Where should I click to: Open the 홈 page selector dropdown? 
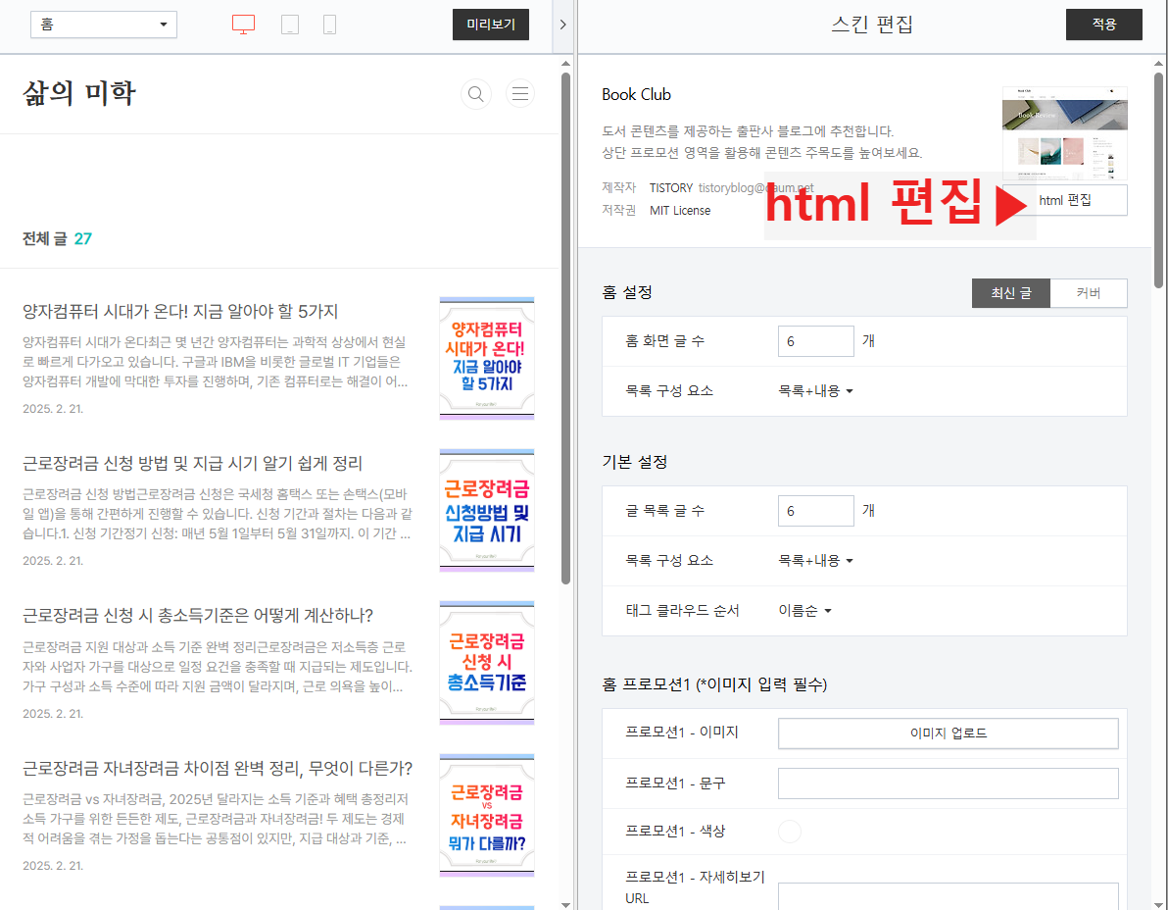pos(103,24)
